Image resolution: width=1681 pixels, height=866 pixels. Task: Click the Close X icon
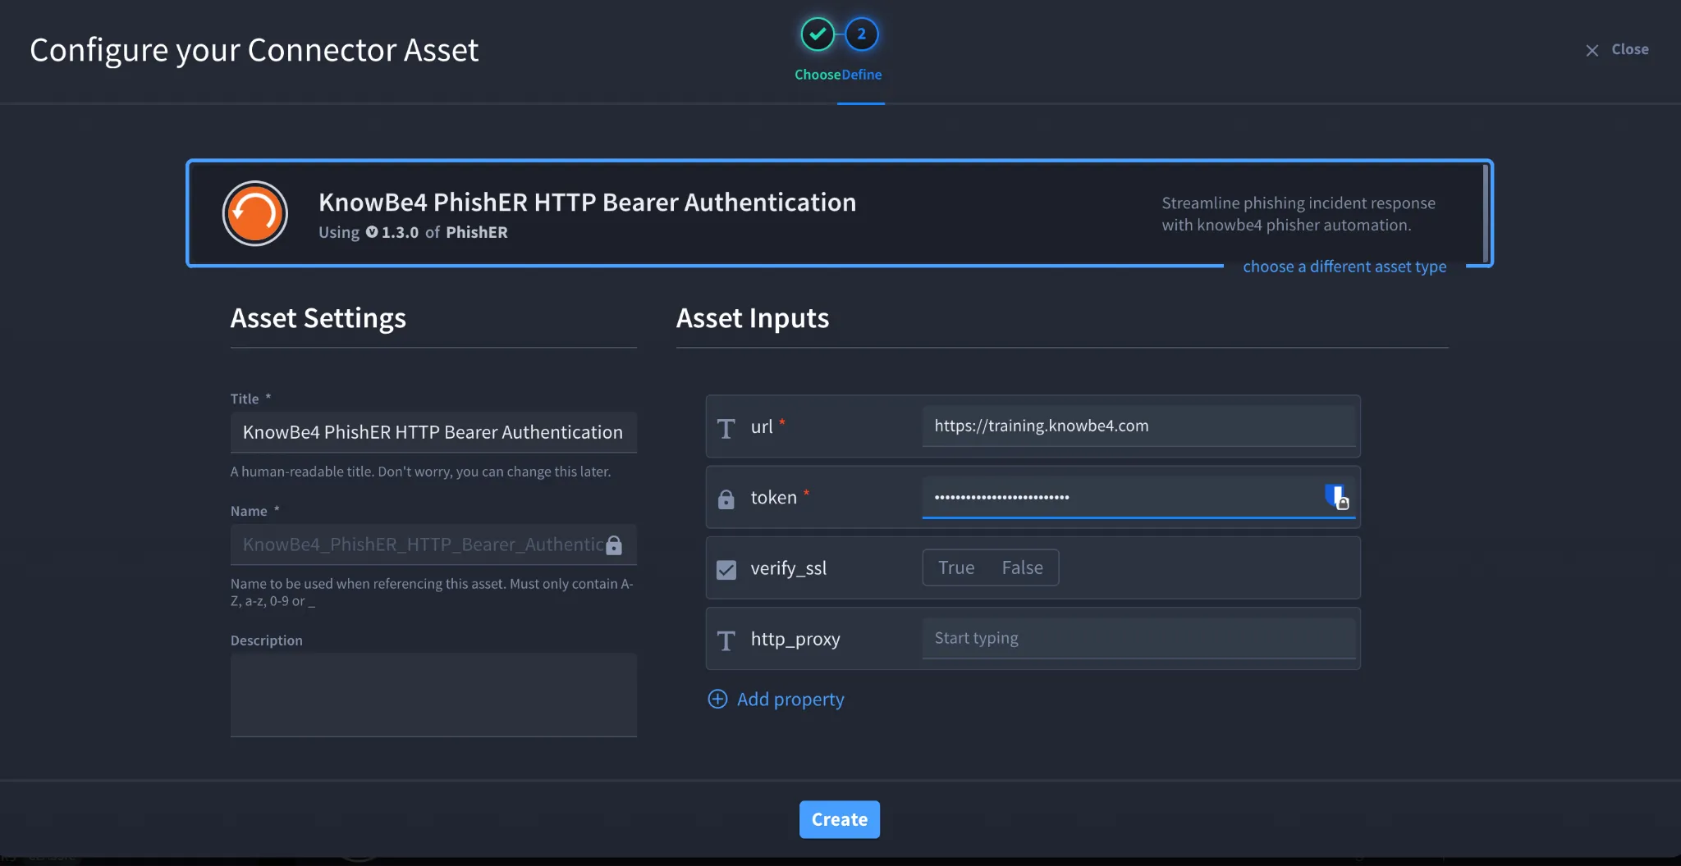tap(1592, 50)
